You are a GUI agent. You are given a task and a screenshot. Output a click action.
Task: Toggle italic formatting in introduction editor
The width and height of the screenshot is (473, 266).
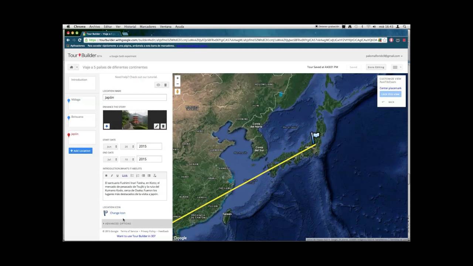pyautogui.click(x=112, y=175)
